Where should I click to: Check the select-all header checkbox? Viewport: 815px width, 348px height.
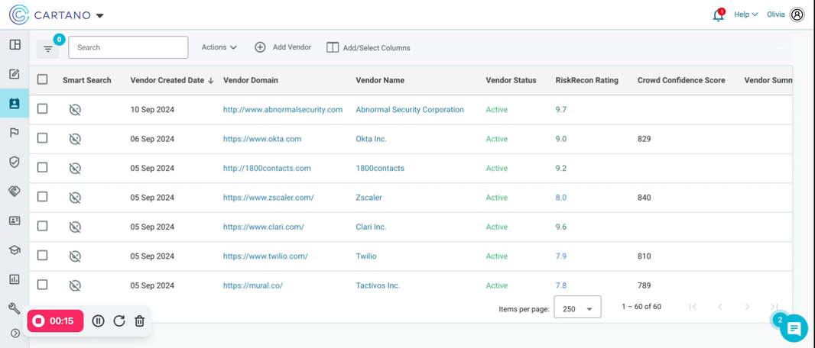point(43,79)
